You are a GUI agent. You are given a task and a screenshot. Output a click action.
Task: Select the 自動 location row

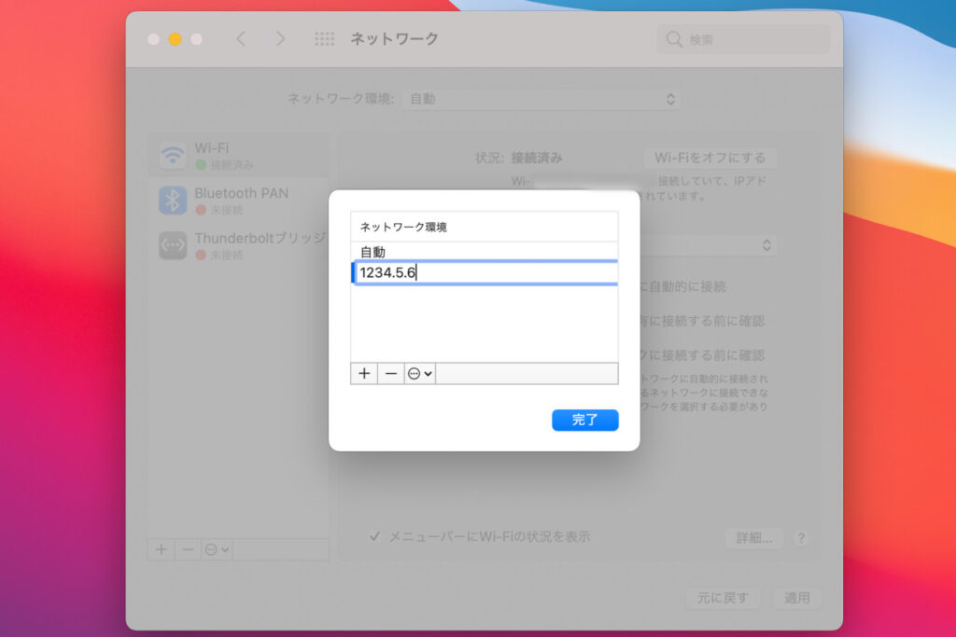[x=485, y=252]
